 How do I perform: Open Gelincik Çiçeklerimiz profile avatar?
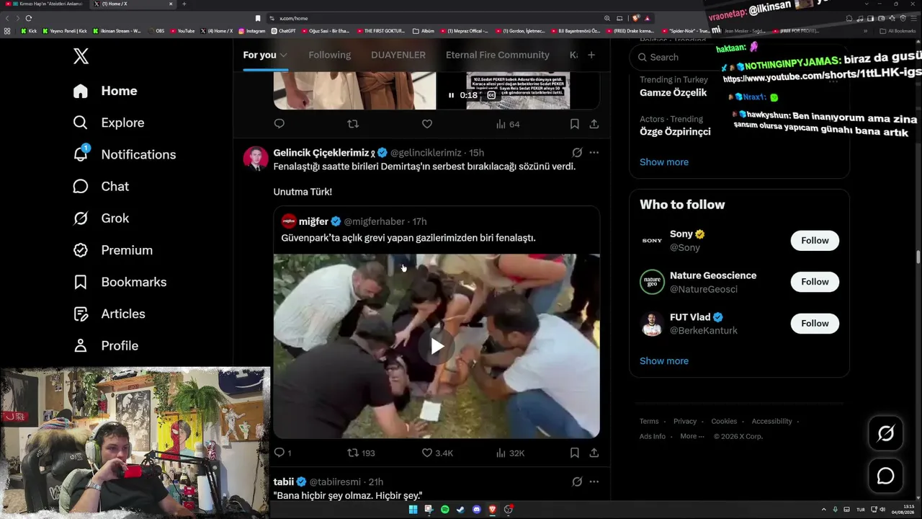click(x=256, y=158)
